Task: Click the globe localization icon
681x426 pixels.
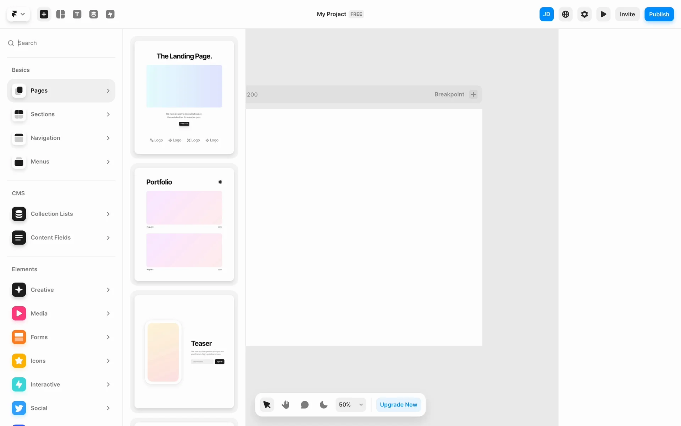Action: pyautogui.click(x=566, y=14)
